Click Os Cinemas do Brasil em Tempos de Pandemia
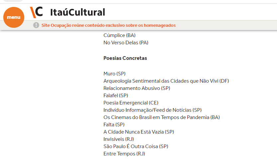Image resolution: width=277 pixels, height=165 pixels. coord(161,117)
